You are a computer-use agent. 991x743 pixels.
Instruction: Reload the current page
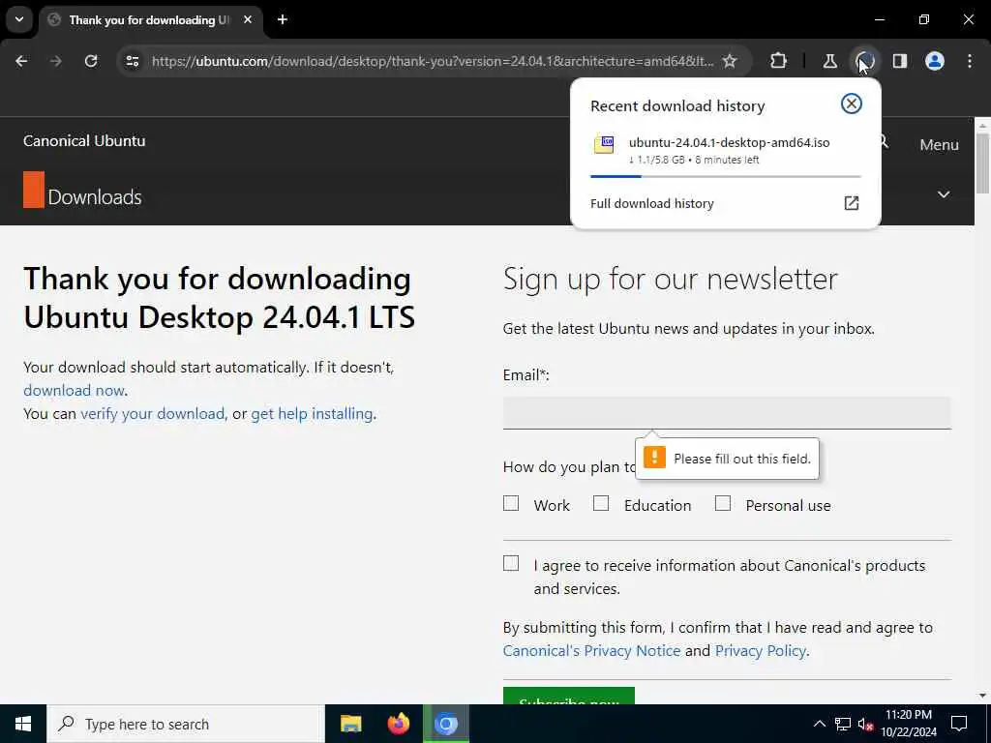point(91,61)
